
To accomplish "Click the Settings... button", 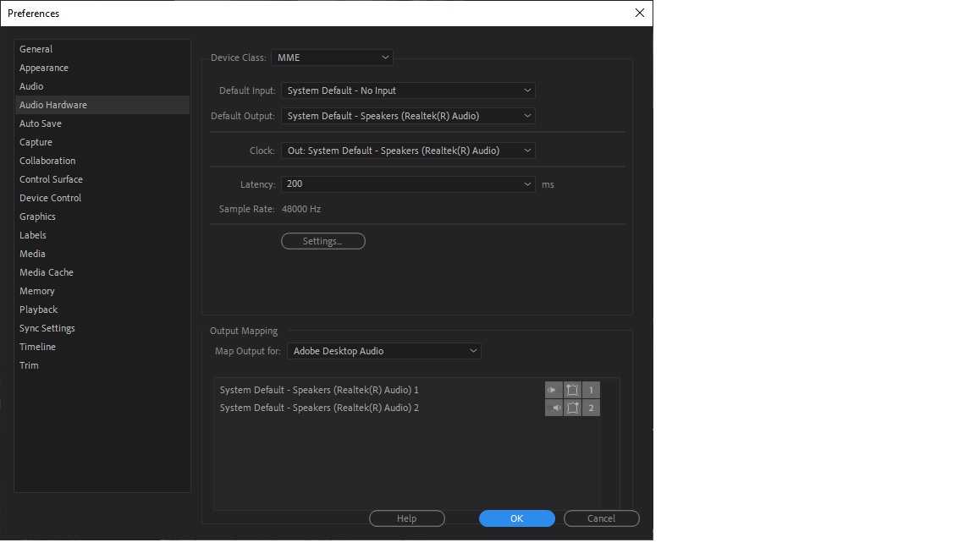I will pyautogui.click(x=322, y=241).
